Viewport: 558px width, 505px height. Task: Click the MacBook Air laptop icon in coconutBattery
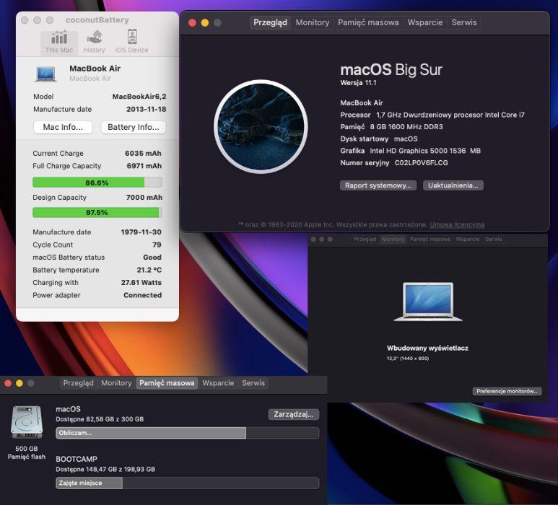[x=46, y=74]
